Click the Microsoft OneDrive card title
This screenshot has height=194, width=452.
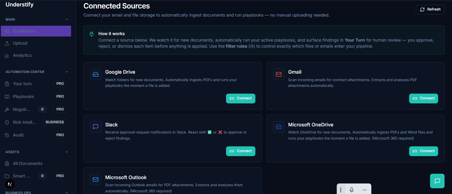(x=311, y=125)
